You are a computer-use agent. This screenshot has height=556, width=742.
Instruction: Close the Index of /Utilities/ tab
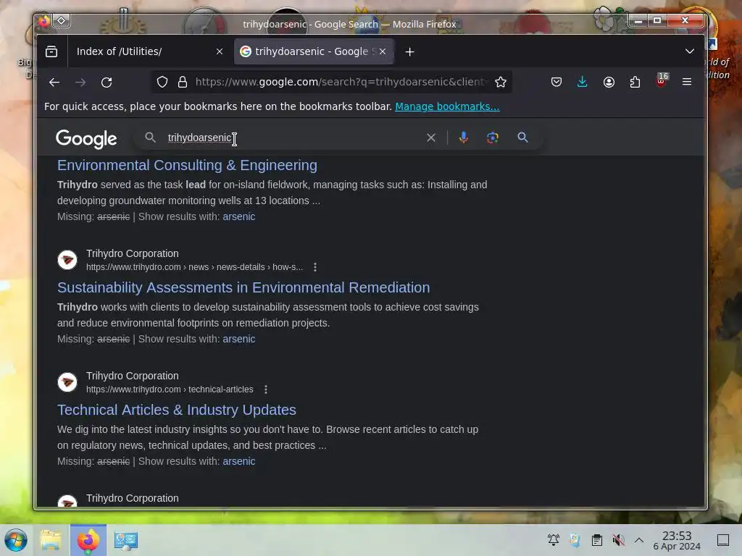[x=220, y=51]
